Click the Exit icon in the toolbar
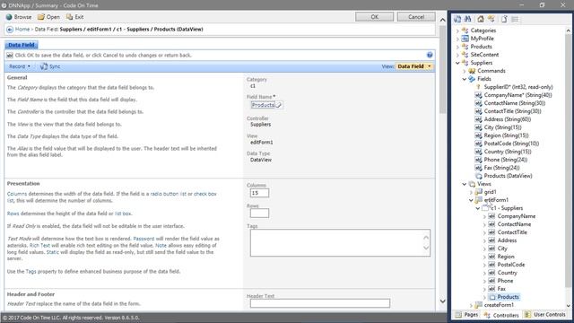The width and height of the screenshot is (574, 323). point(70,17)
